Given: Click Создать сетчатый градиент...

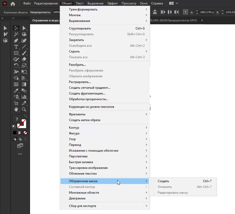Looking at the screenshot, I should coord(105,88).
